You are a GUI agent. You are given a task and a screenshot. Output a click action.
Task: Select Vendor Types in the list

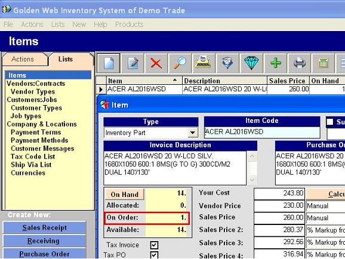click(x=33, y=91)
